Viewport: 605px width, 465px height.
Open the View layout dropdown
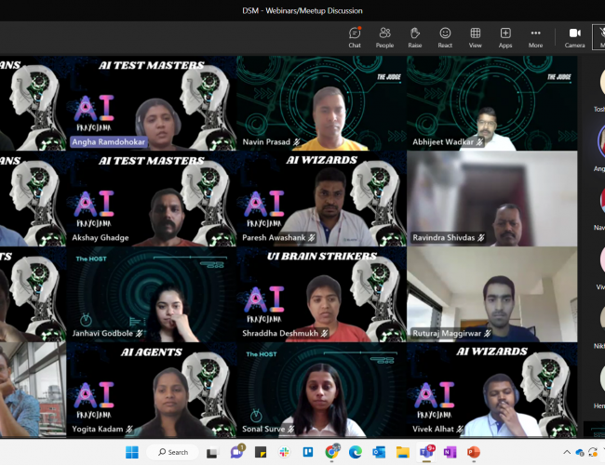pyautogui.click(x=476, y=37)
